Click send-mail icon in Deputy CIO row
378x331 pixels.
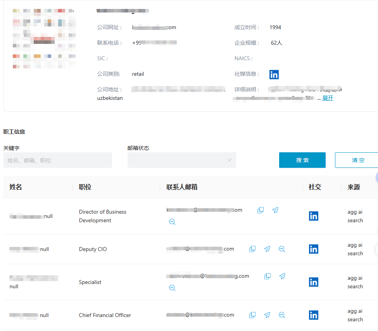coord(267,249)
